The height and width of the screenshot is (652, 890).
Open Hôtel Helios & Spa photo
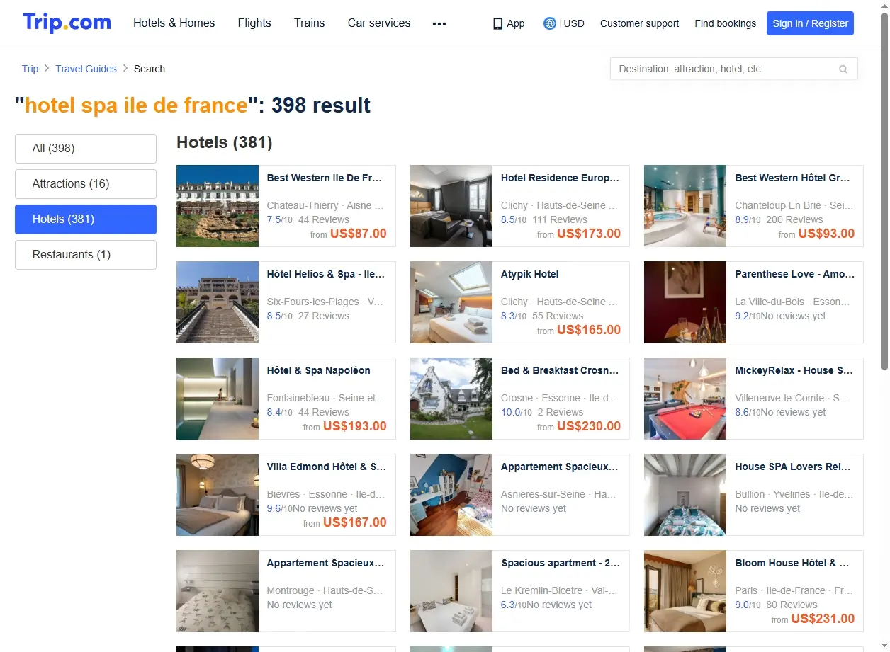218,302
